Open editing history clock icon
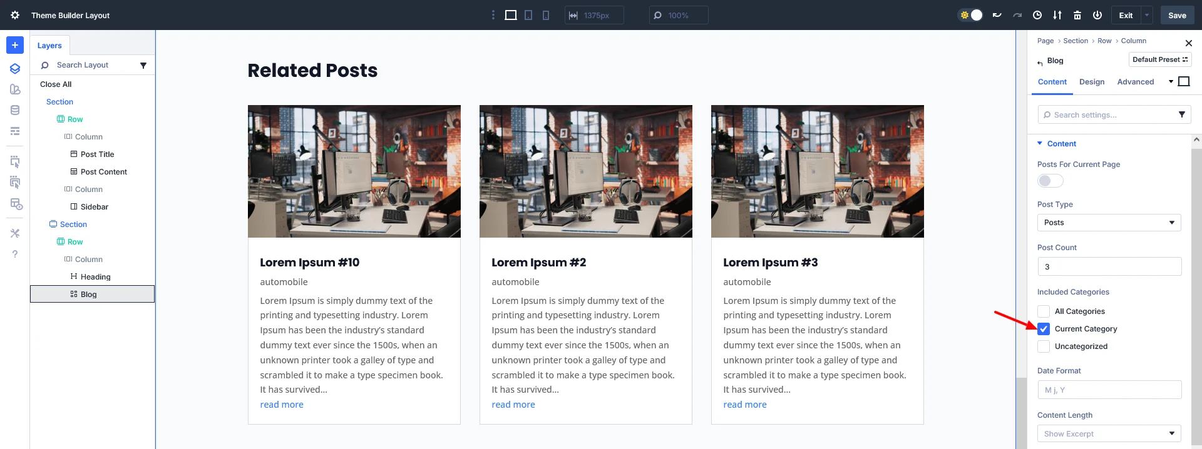Viewport: 1202px width, 449px height. [1037, 15]
